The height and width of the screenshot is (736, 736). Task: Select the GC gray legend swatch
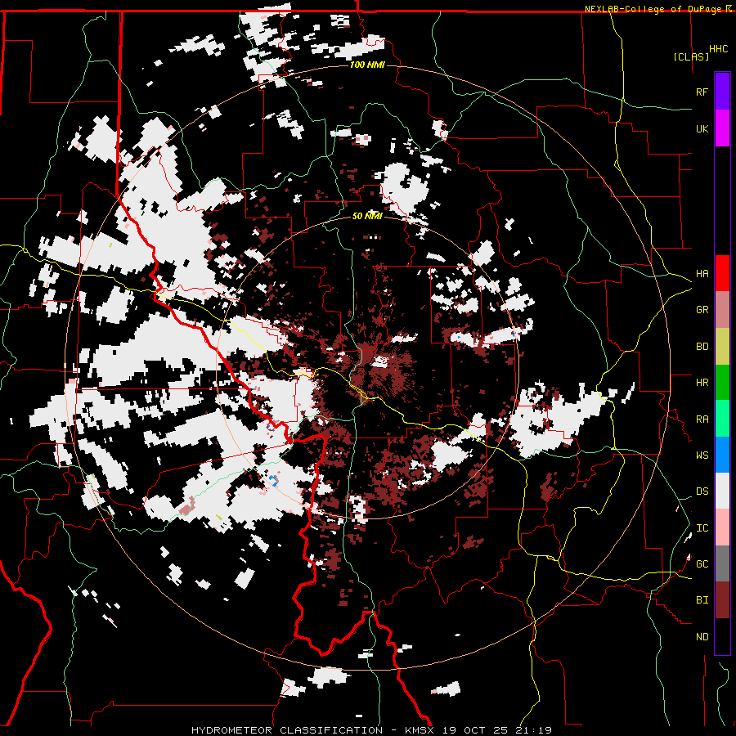pyautogui.click(x=722, y=563)
